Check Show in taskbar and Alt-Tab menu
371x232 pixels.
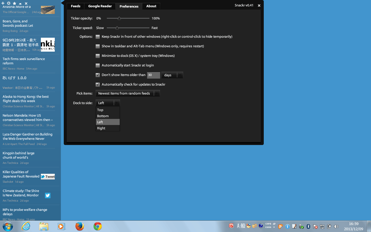98,46
